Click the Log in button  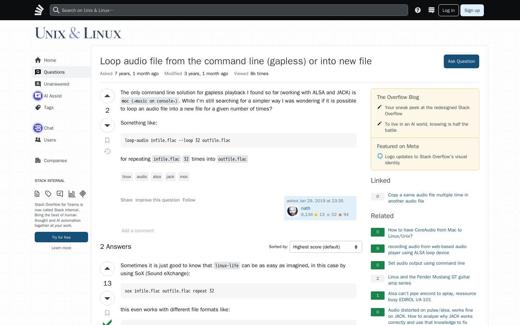(448, 10)
